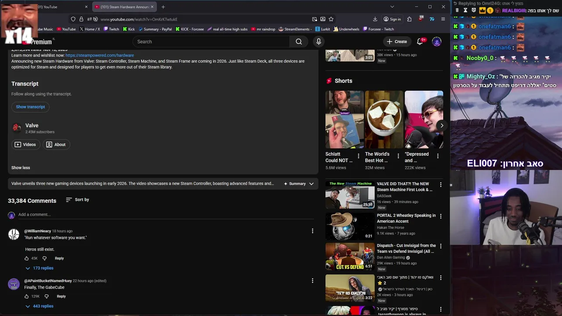Collapse description with Show less
This screenshot has height=316, width=562.
pos(21,168)
